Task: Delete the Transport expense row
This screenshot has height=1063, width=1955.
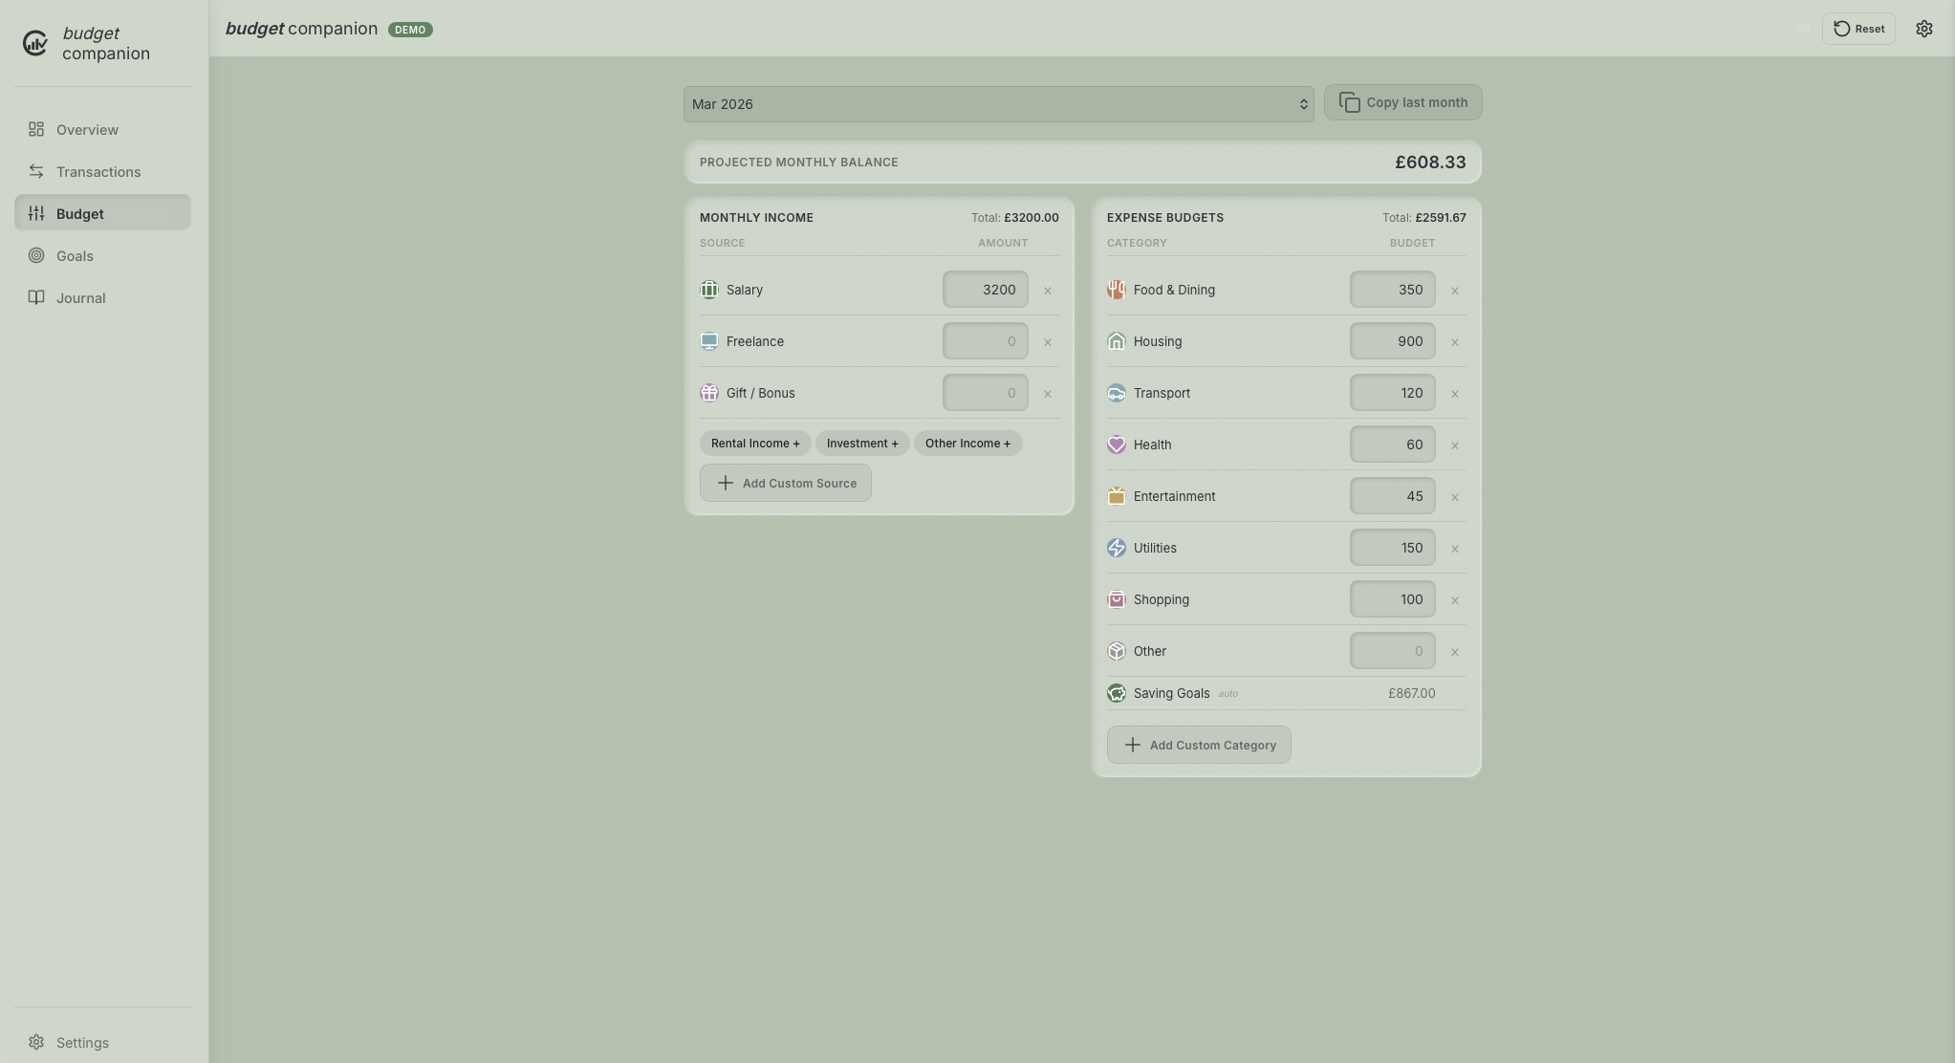Action: tap(1454, 394)
